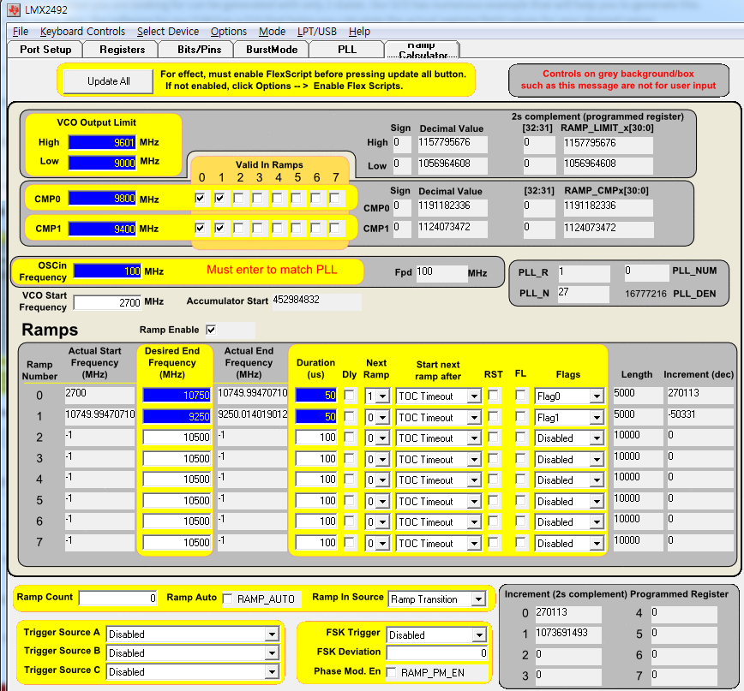744x691 pixels.
Task: Click ramp 0 Duration field
Action: (x=316, y=395)
